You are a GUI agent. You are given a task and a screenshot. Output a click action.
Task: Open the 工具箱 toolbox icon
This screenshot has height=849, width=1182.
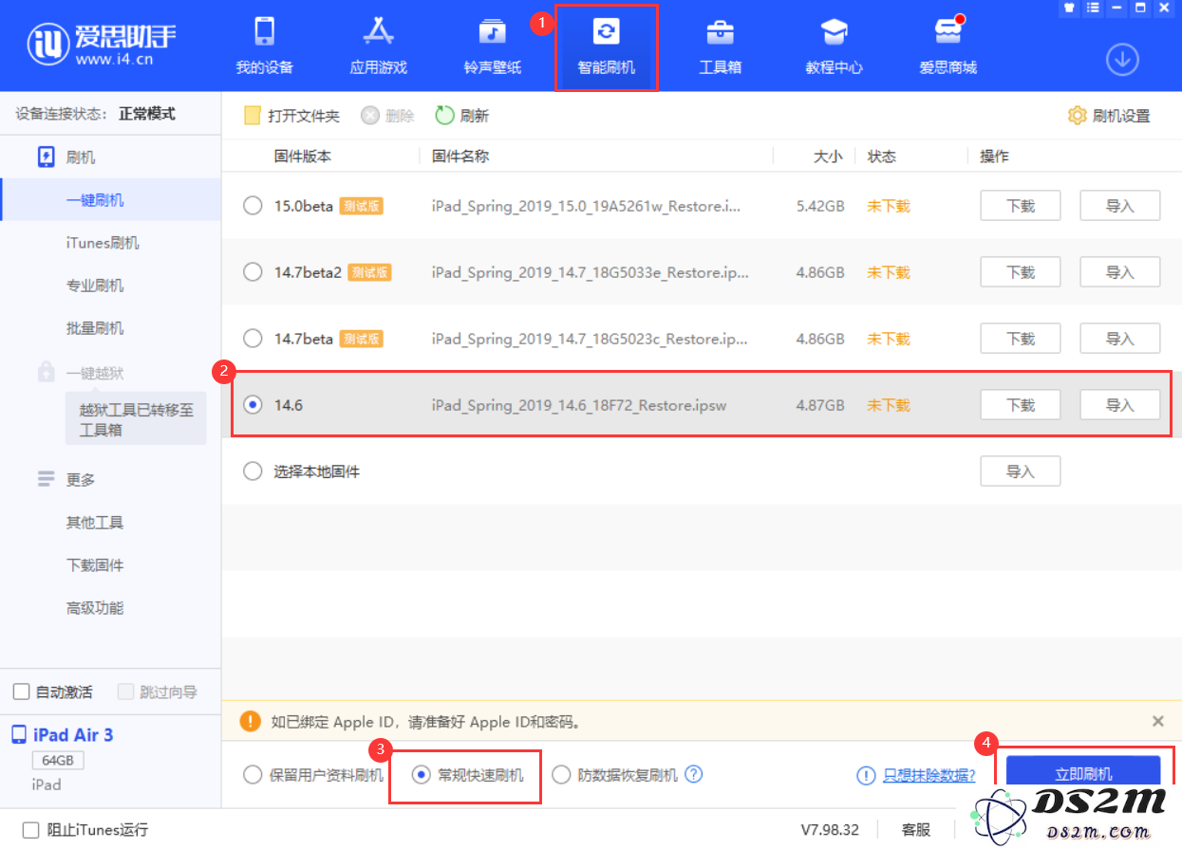pyautogui.click(x=720, y=32)
